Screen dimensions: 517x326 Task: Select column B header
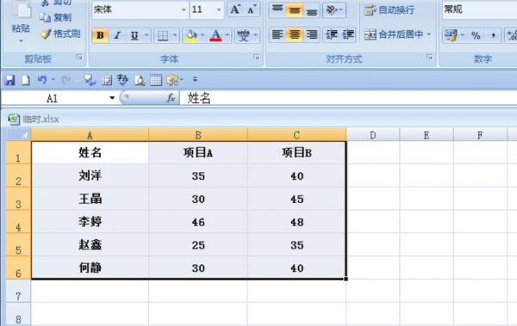tap(198, 135)
